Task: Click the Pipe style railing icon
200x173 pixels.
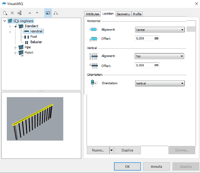Action: click(21, 47)
